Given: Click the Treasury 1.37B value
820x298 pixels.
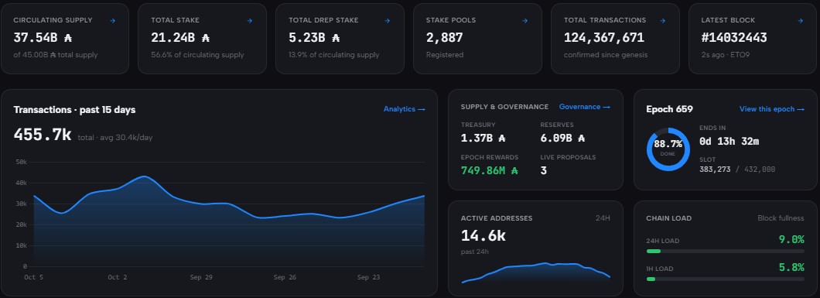Looking at the screenshot, I should click(483, 139).
